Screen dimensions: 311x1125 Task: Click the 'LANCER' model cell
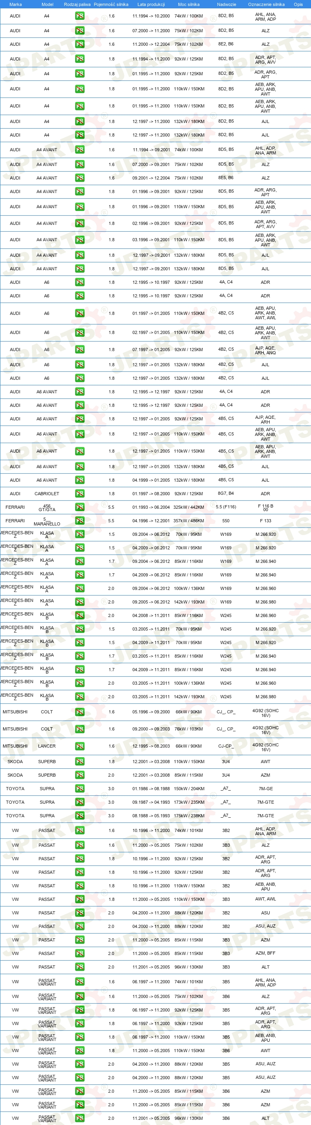(47, 746)
